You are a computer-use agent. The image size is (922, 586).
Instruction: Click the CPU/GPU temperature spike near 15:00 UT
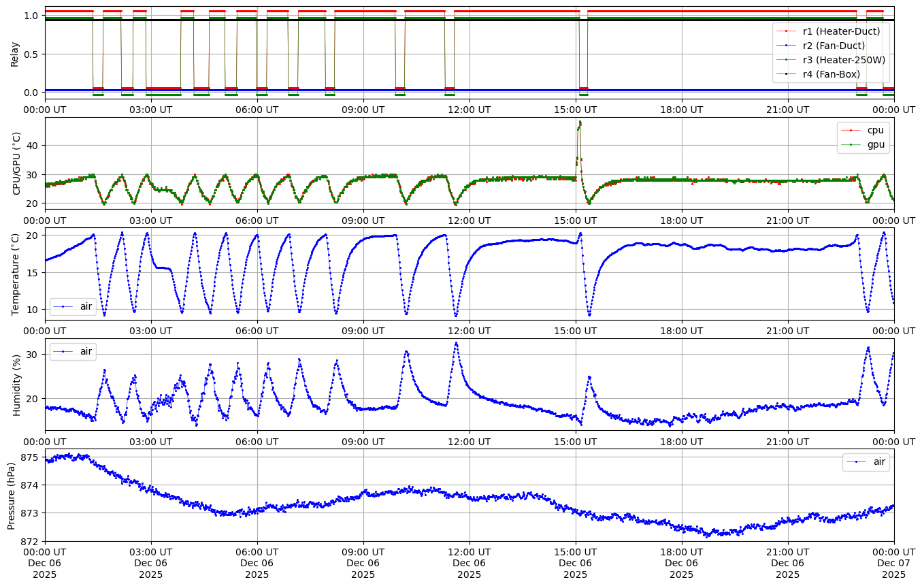tap(580, 124)
